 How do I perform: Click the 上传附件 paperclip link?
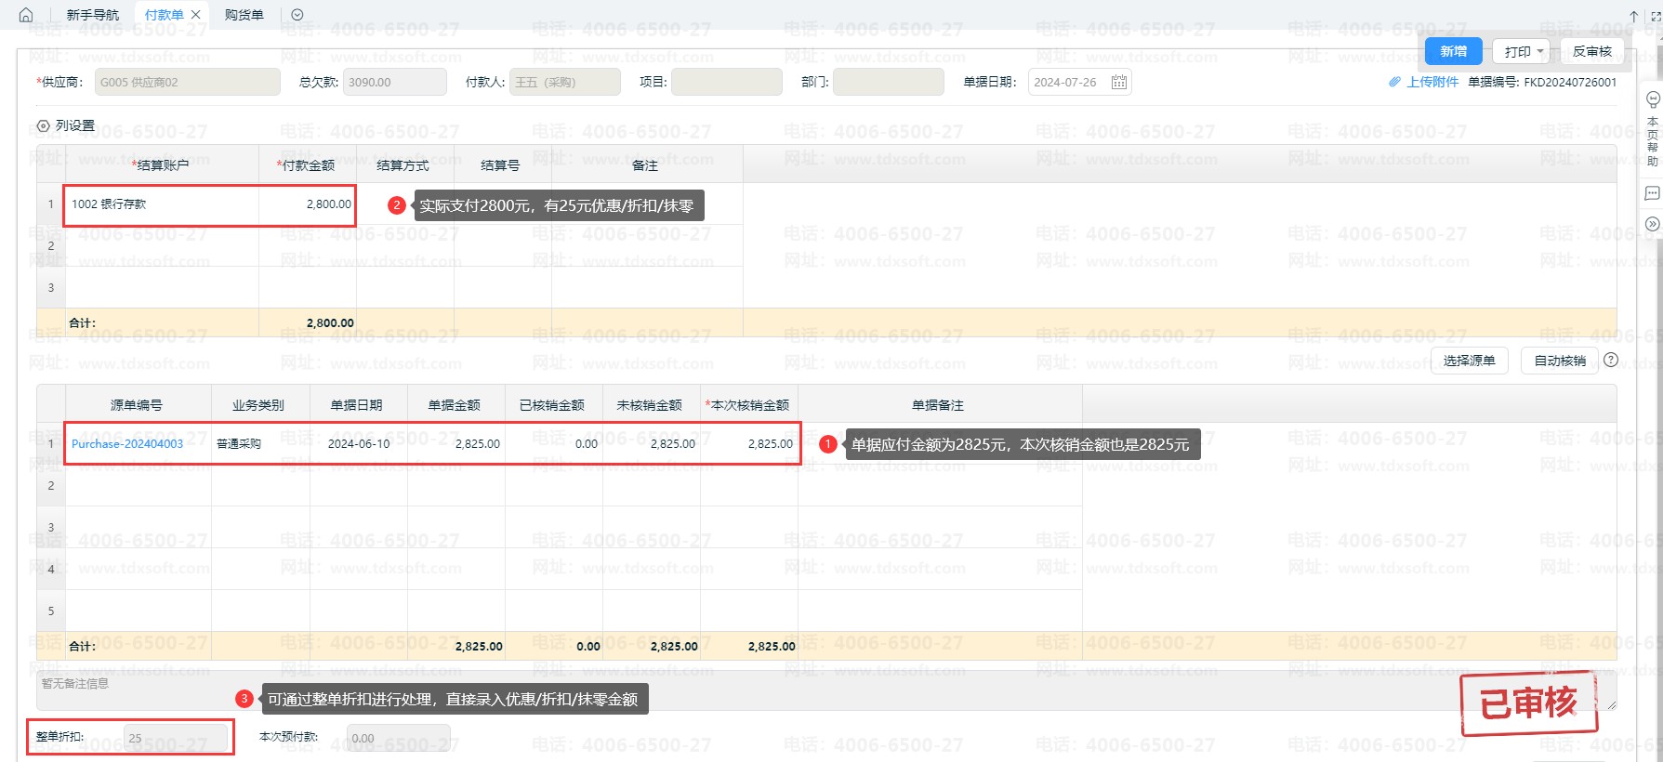point(1423,82)
